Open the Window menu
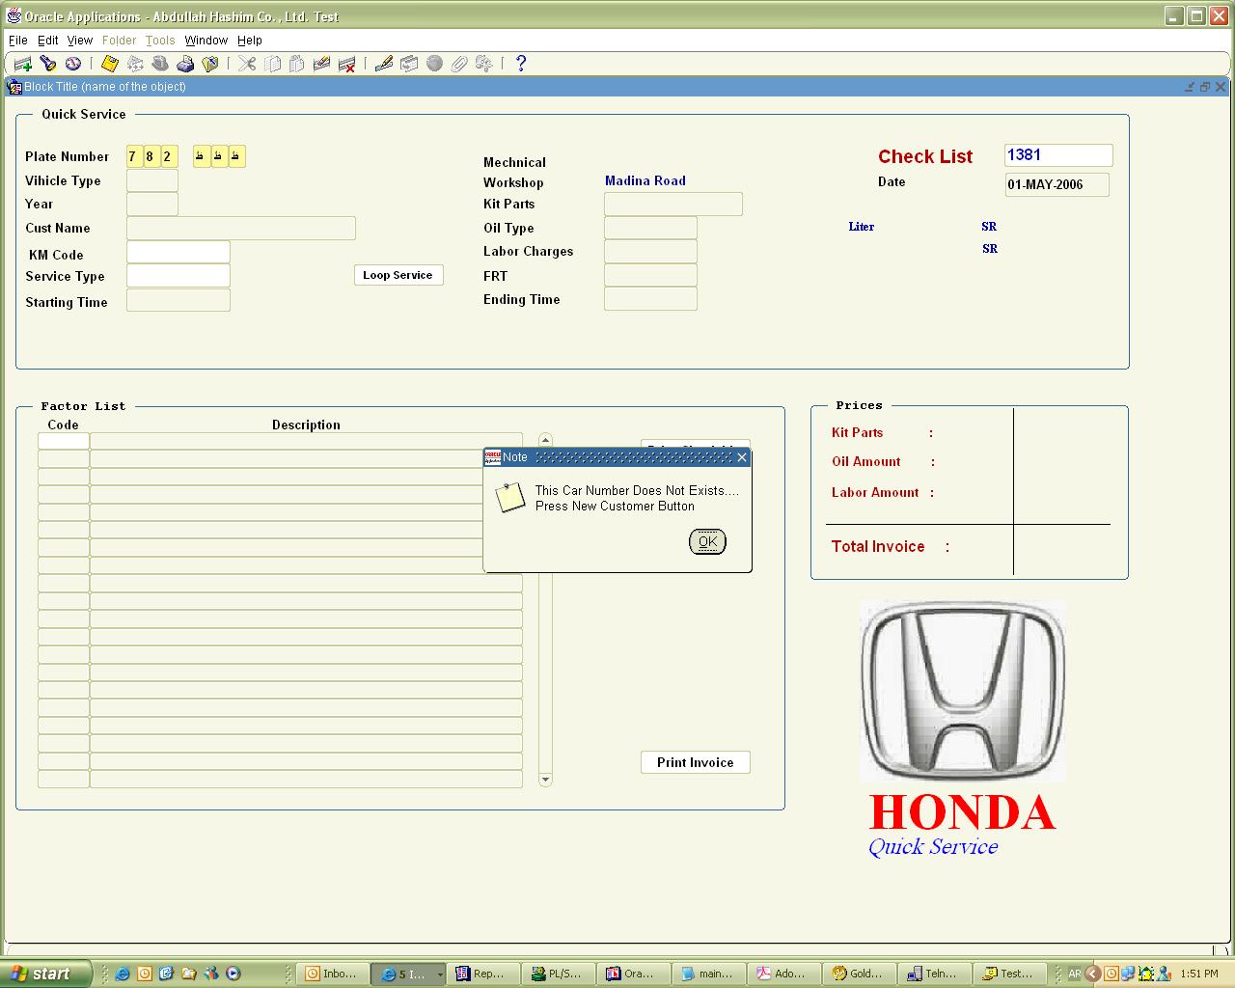The width and height of the screenshot is (1235, 988). tap(206, 41)
